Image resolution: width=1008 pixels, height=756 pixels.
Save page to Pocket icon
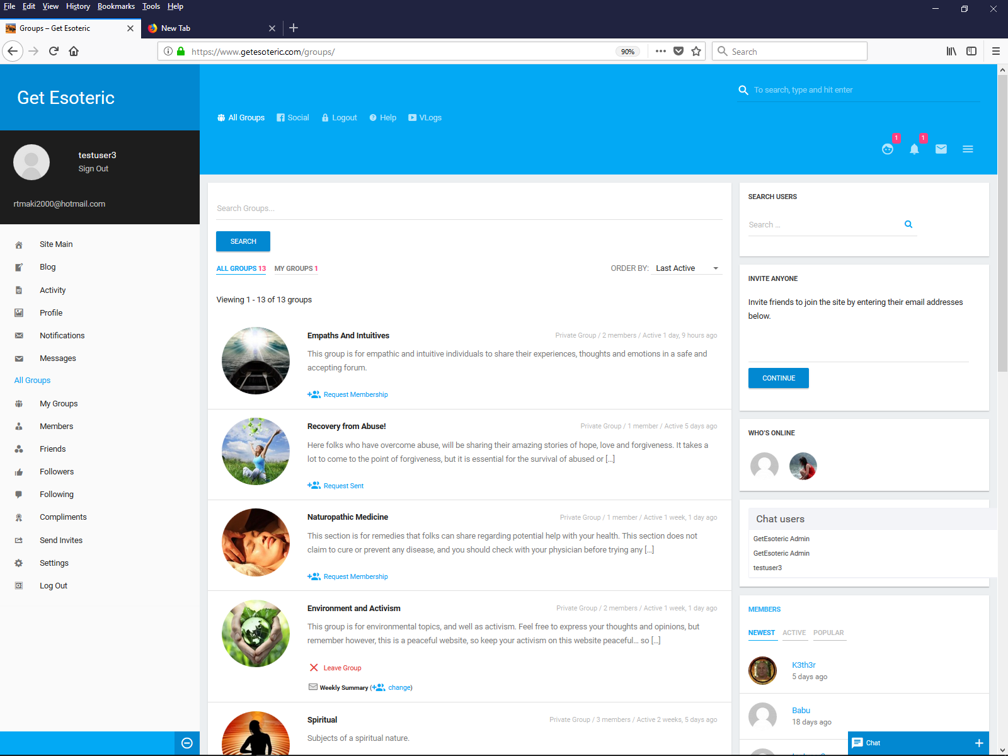point(679,51)
